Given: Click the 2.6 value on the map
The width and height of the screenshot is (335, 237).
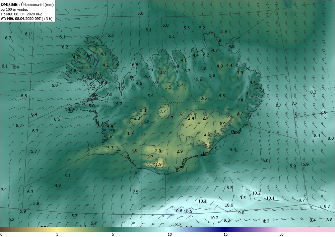Looking at the screenshot, I should click(x=207, y=134).
